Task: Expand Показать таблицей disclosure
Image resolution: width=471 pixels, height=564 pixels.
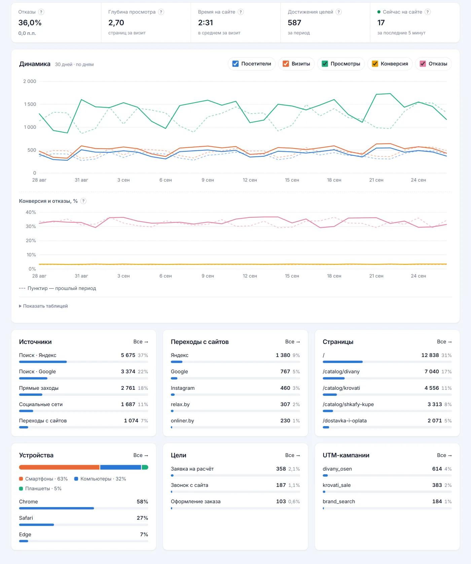Action: 43,306
